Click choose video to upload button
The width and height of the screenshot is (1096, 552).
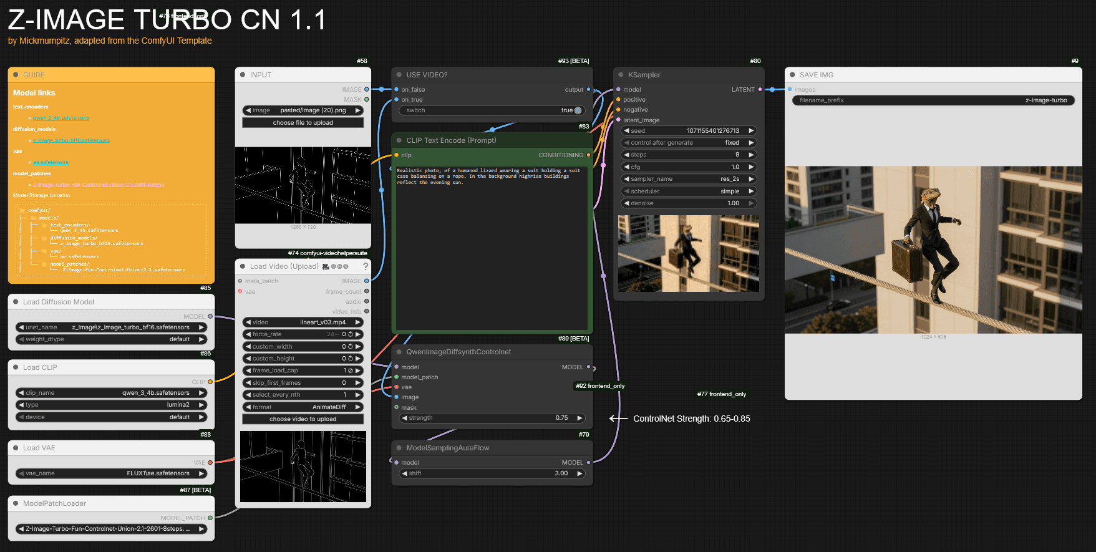click(303, 419)
